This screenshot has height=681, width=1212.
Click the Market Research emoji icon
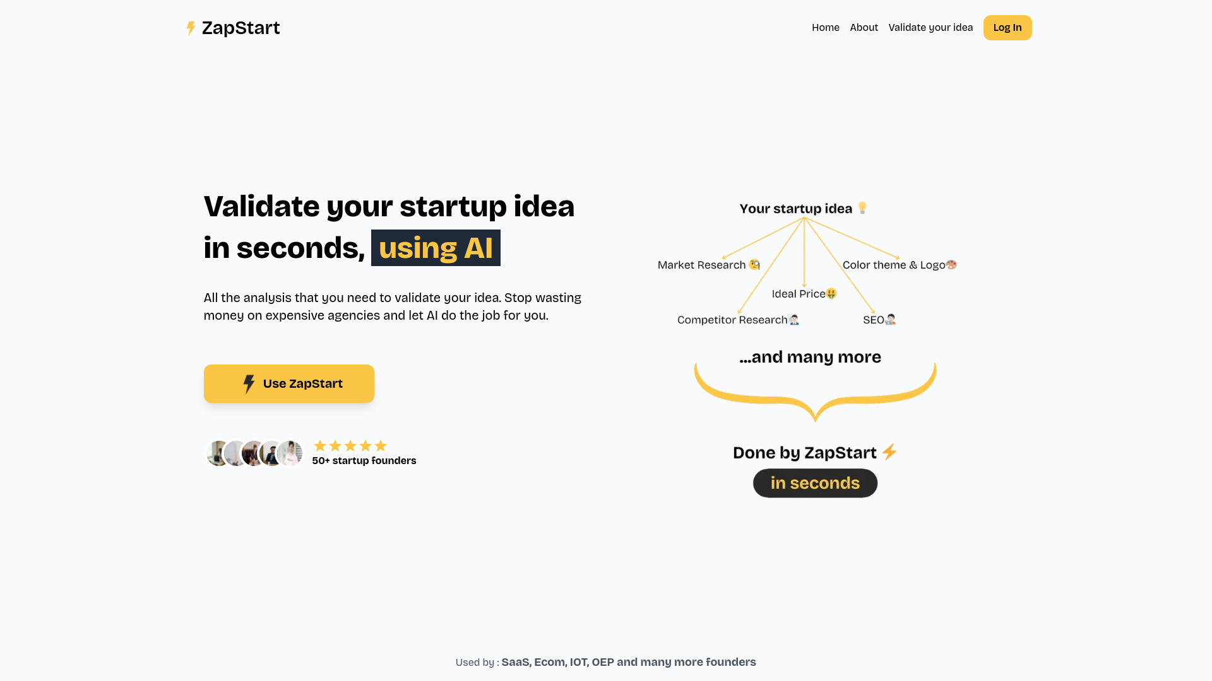[x=756, y=264]
